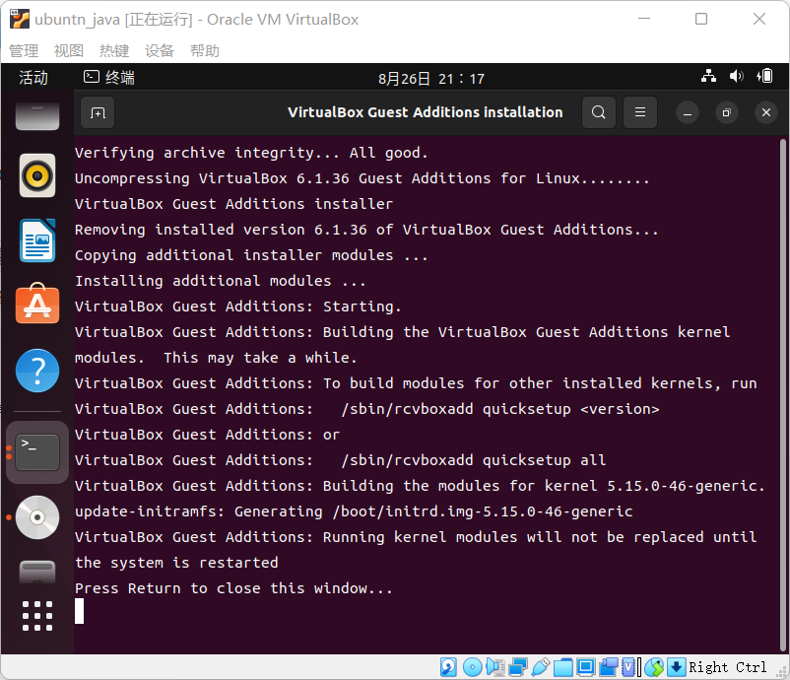Open the 管理 menu in VirtualBox
Image resolution: width=790 pixels, height=680 pixels.
tap(24, 51)
